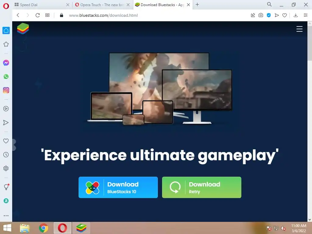This screenshot has height=234, width=312.
Task: Click the devices hero image
Action: pyautogui.click(x=160, y=89)
